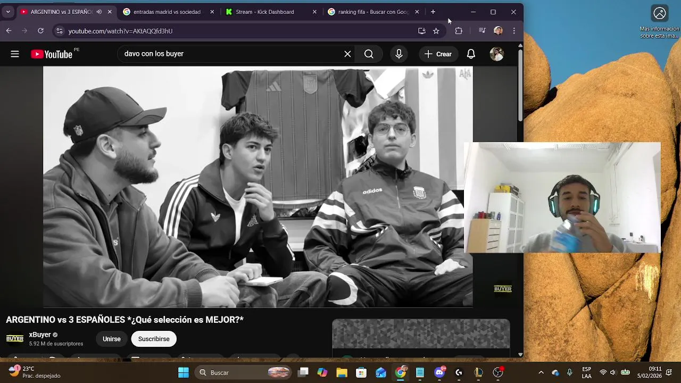
Task: Open Logitech G HUB from the taskbar
Action: (459, 372)
